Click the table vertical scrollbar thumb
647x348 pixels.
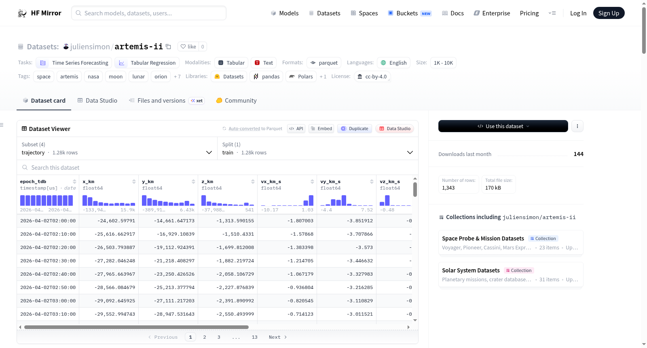click(x=415, y=190)
